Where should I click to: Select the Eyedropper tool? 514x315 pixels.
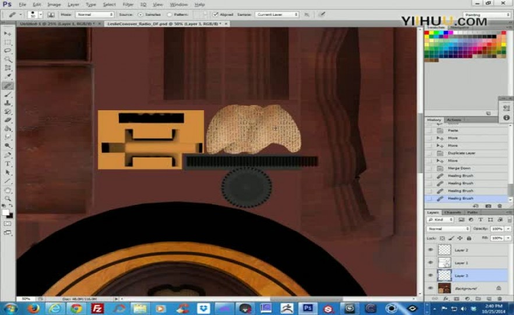[x=8, y=76]
